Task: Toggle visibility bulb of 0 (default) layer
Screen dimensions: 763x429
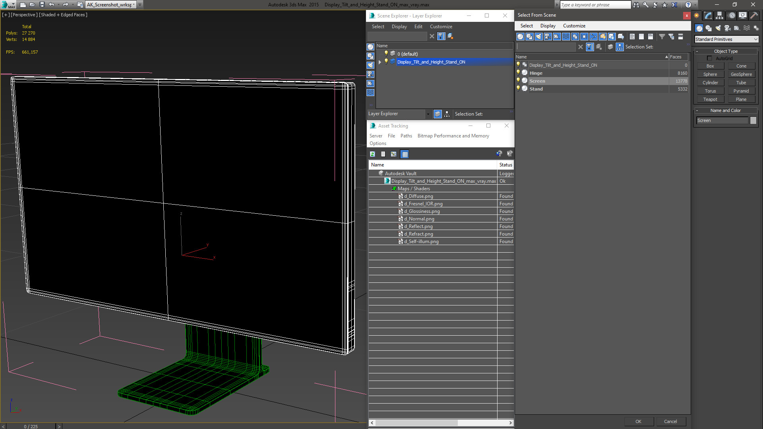Action: pos(386,54)
